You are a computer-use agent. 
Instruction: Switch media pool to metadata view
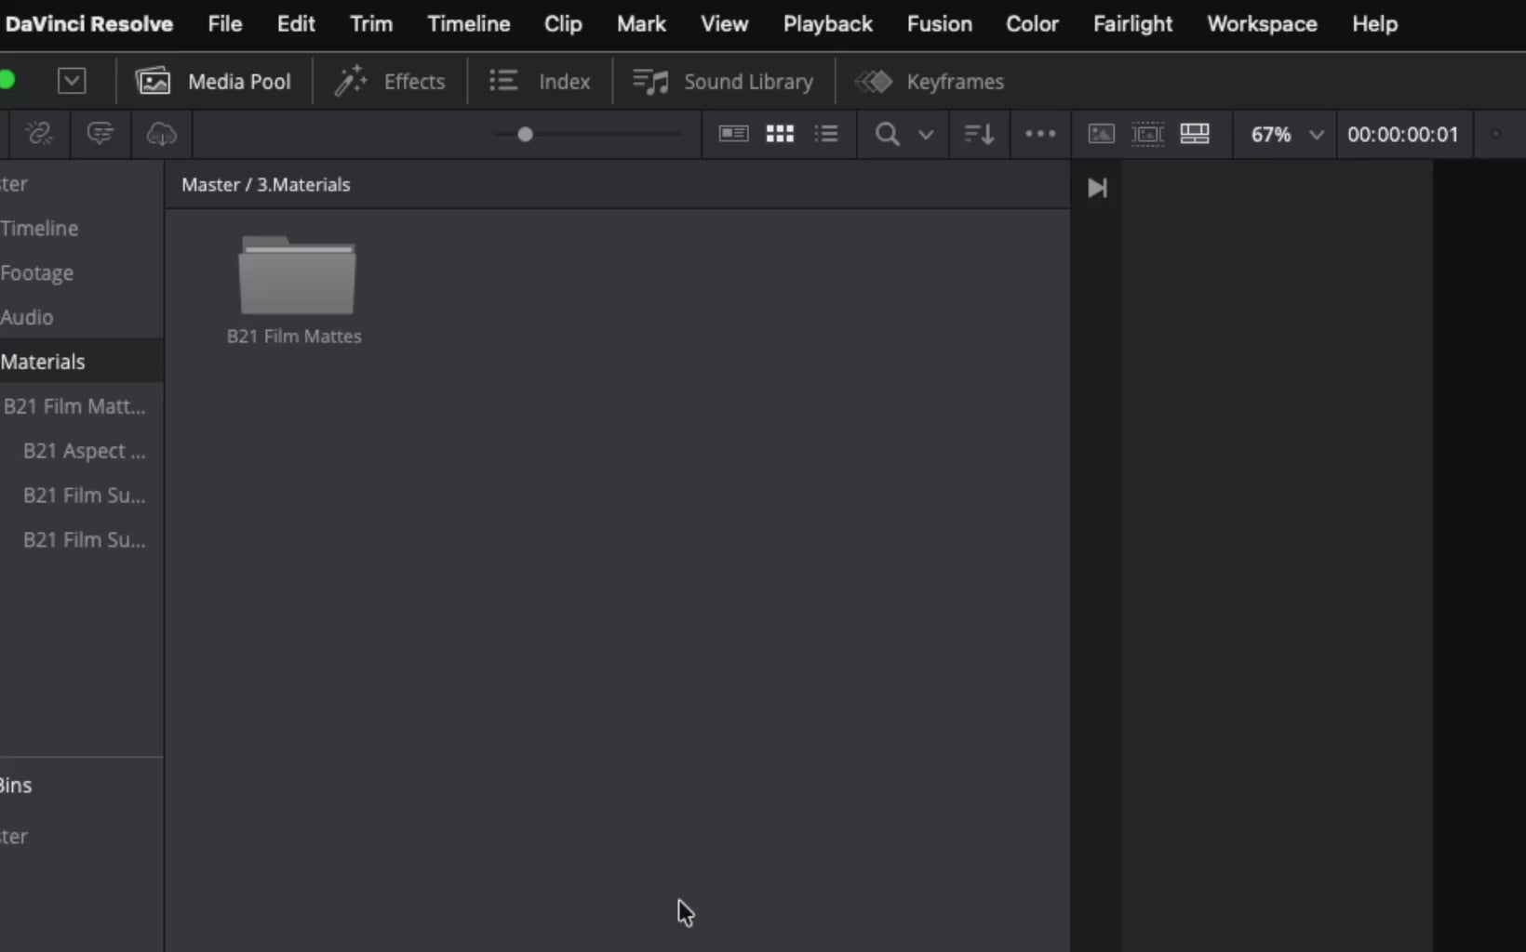click(733, 134)
